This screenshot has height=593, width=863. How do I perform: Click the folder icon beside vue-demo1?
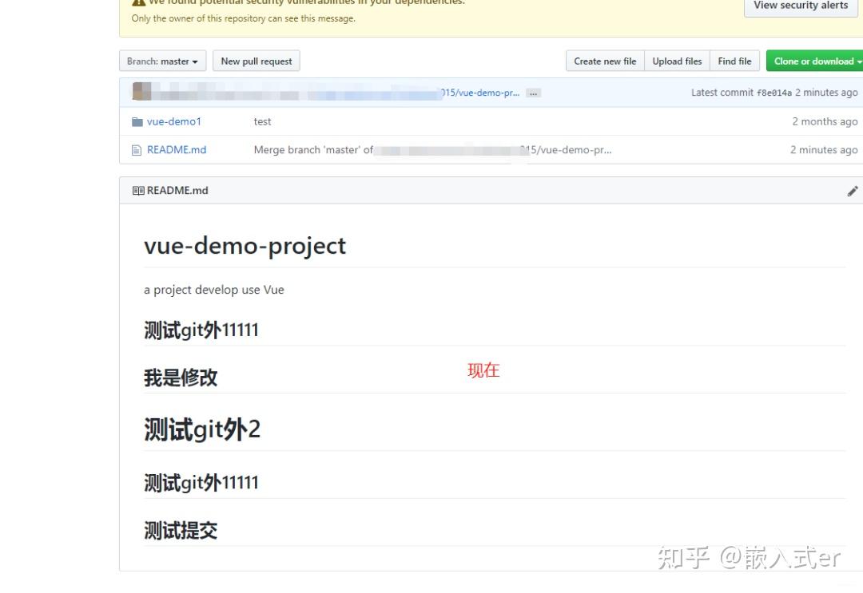[x=139, y=121]
